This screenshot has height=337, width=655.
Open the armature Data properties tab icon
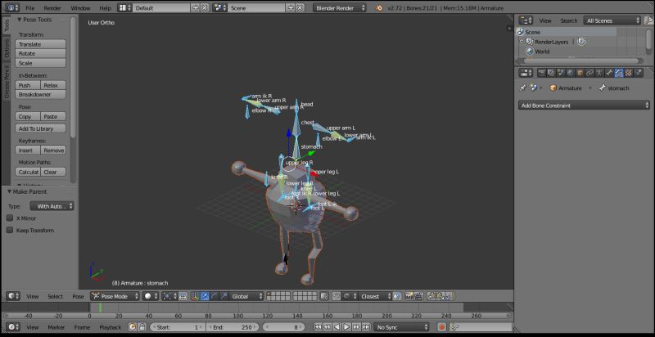click(x=599, y=73)
